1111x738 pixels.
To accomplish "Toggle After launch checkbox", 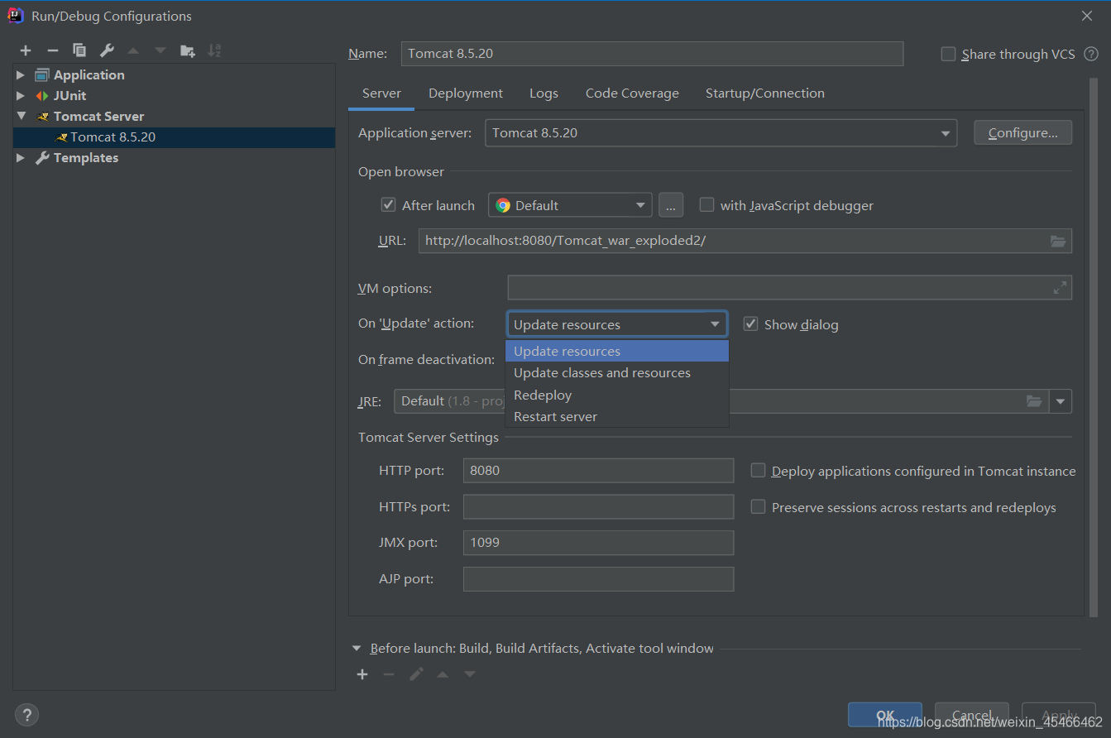I will pos(388,204).
